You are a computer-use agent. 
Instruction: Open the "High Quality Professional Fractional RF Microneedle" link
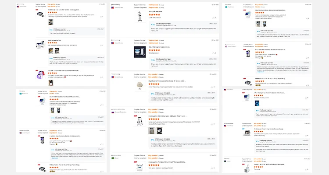[167, 81]
